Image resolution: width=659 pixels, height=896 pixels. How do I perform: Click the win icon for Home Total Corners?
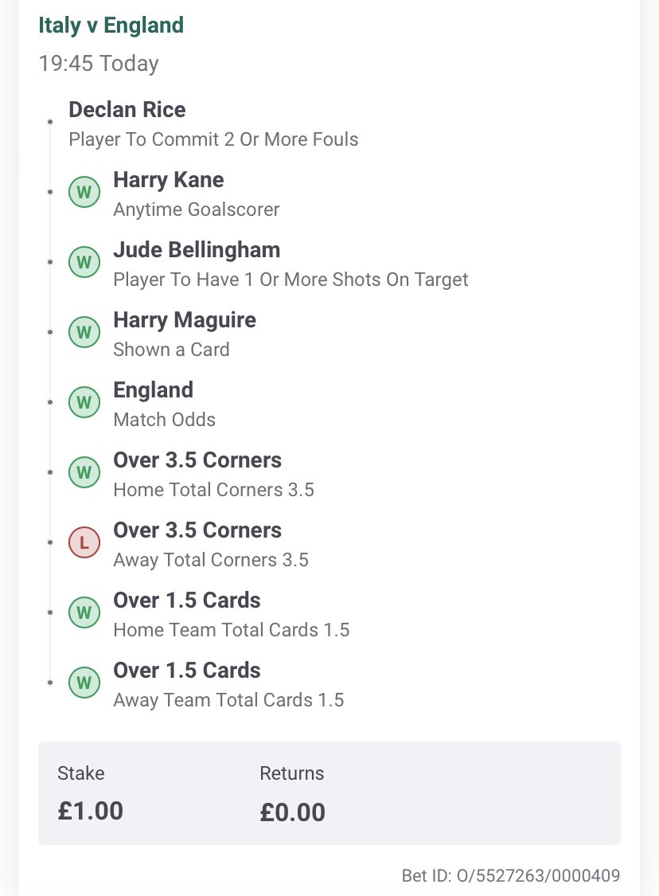(x=84, y=472)
